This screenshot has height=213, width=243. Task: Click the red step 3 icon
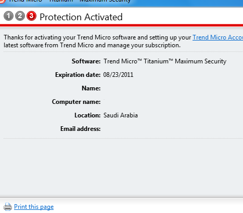[x=31, y=16]
